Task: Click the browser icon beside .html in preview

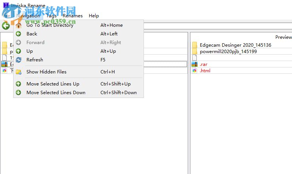Action: point(195,70)
